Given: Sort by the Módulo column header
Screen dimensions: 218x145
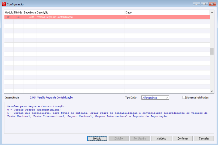Looking at the screenshot, I should [x=9, y=12].
